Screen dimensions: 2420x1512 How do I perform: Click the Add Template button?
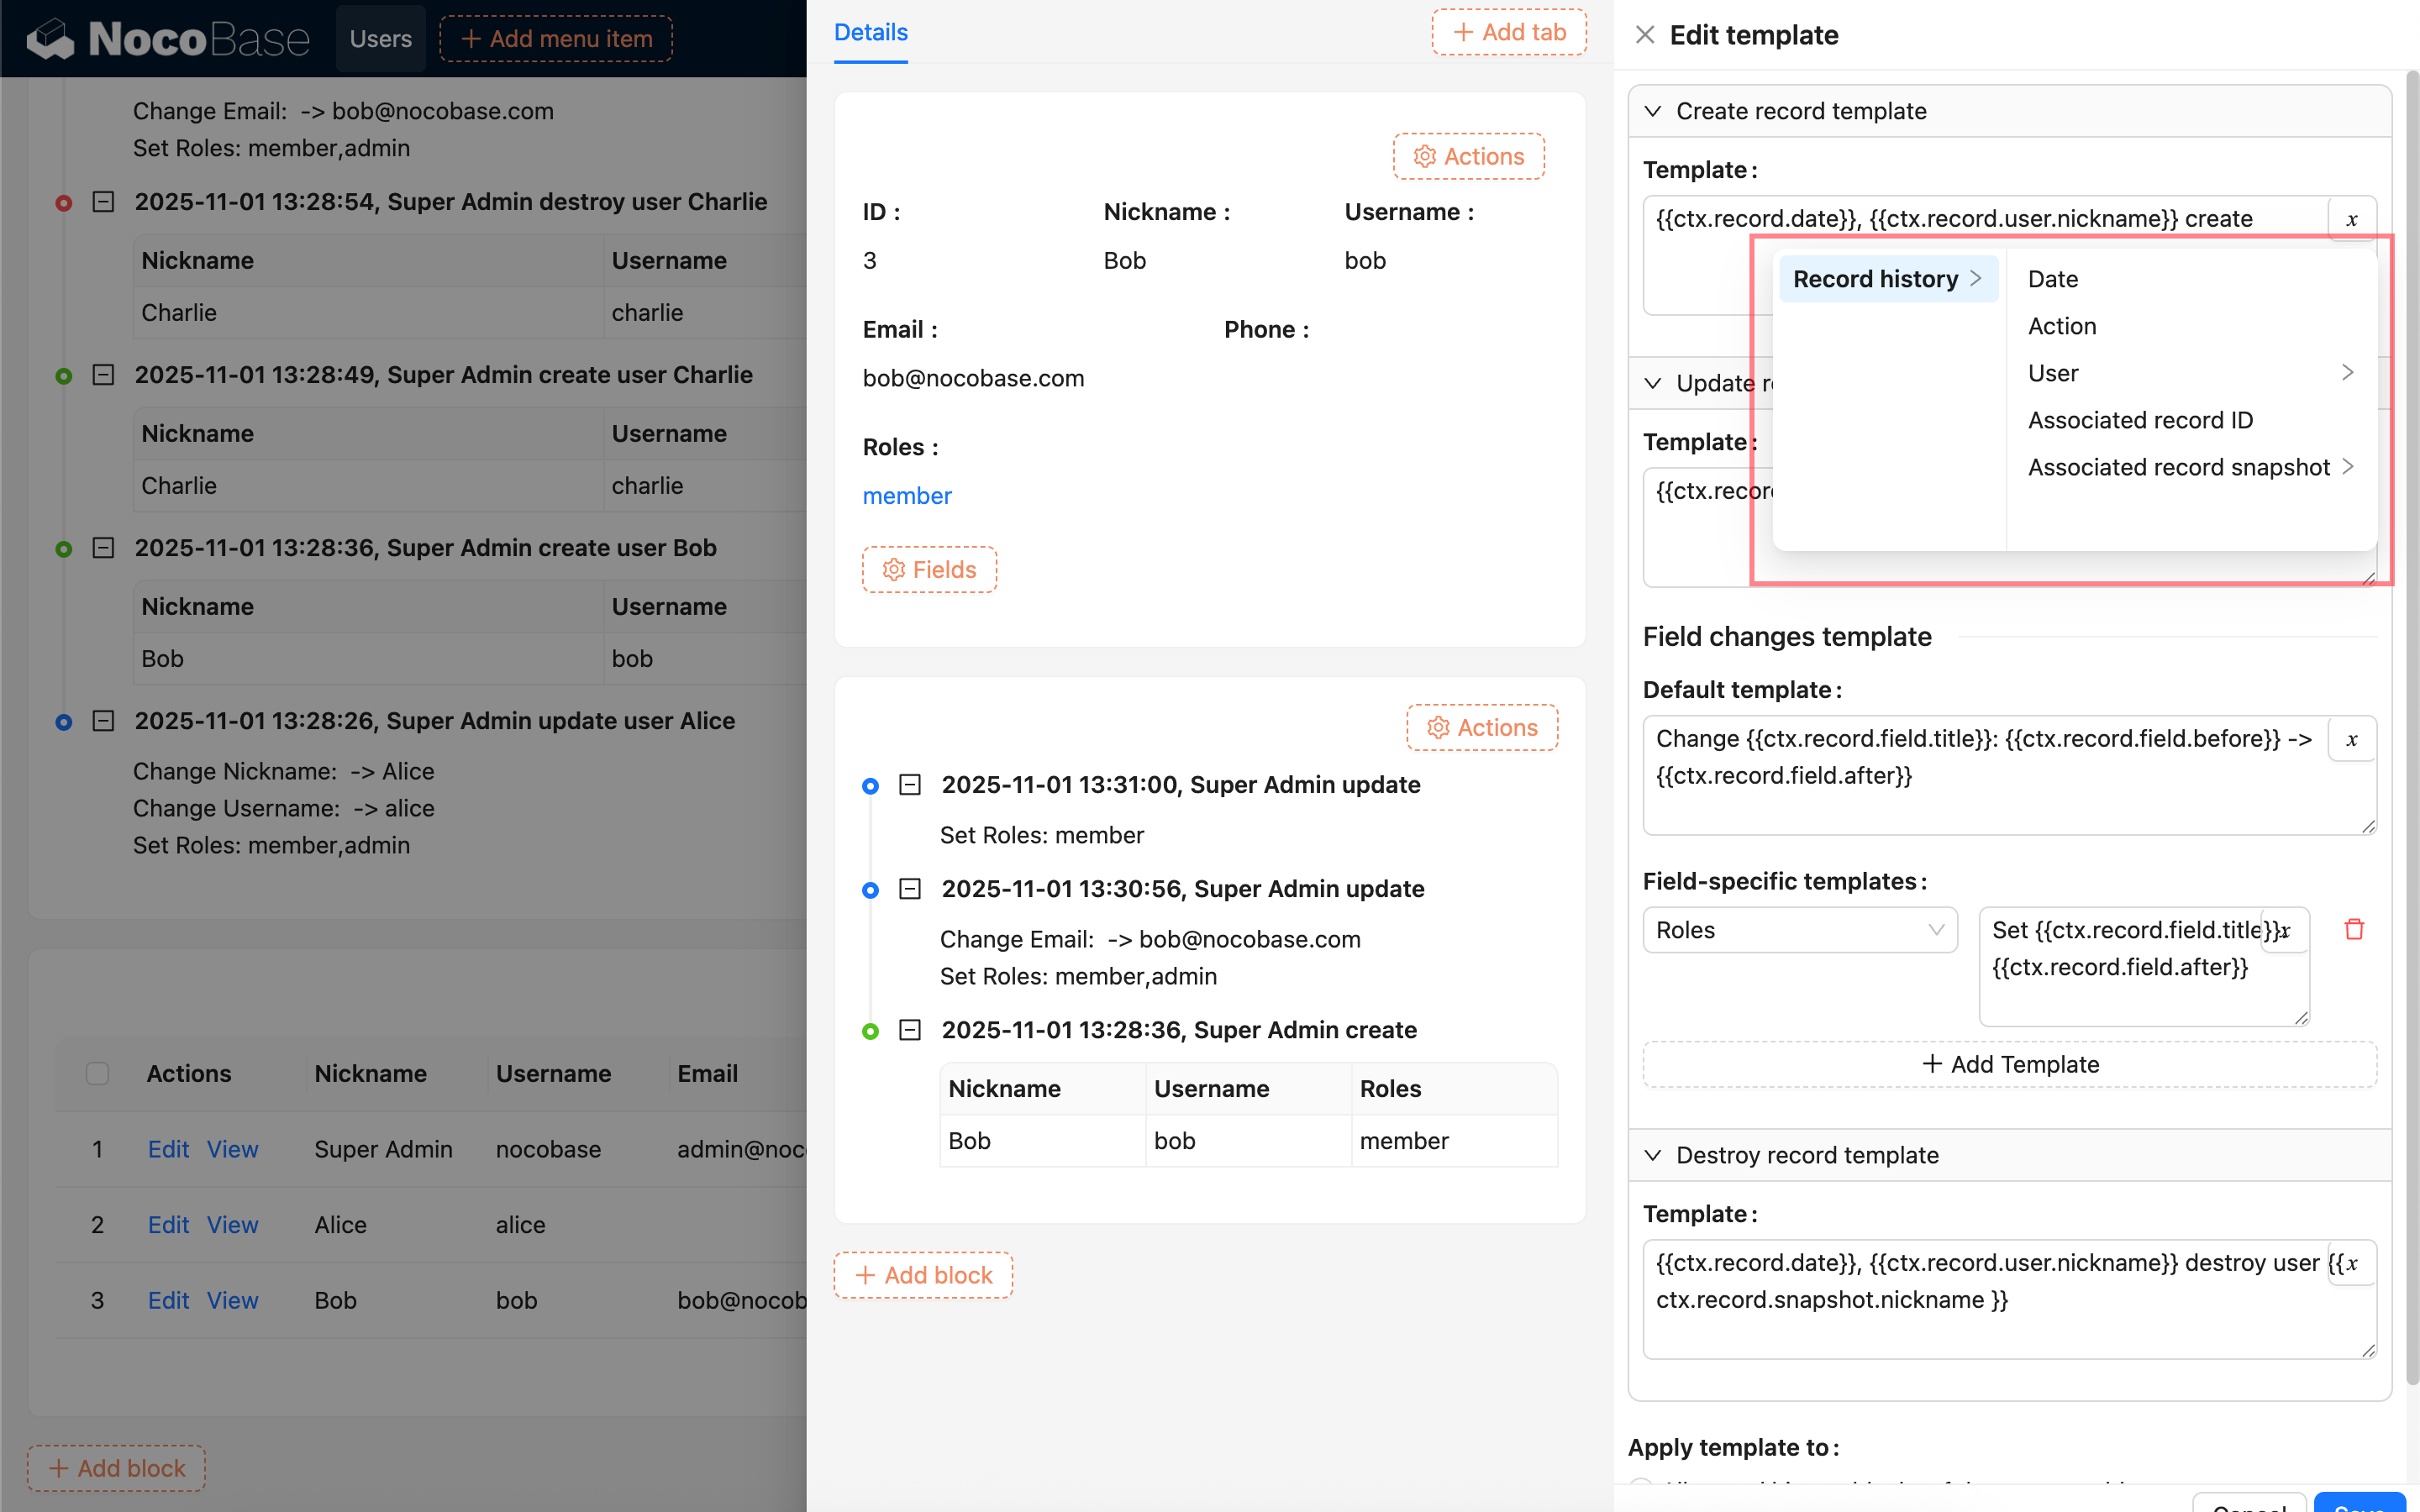[2009, 1064]
